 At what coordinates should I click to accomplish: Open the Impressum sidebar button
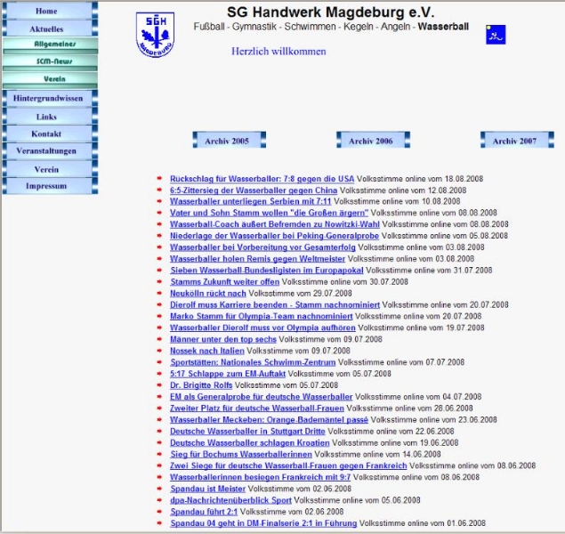point(47,186)
